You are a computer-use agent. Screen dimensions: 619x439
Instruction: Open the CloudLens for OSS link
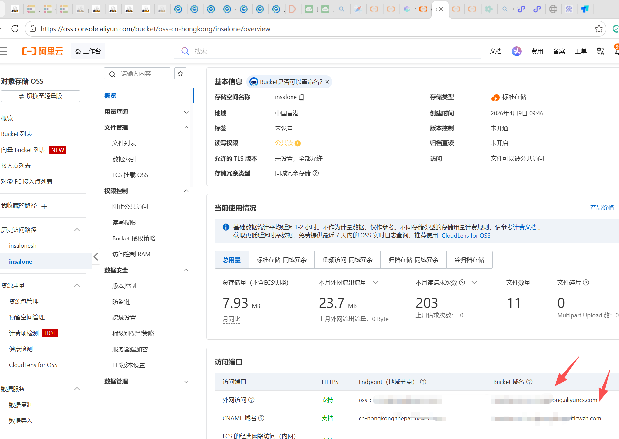(466, 236)
